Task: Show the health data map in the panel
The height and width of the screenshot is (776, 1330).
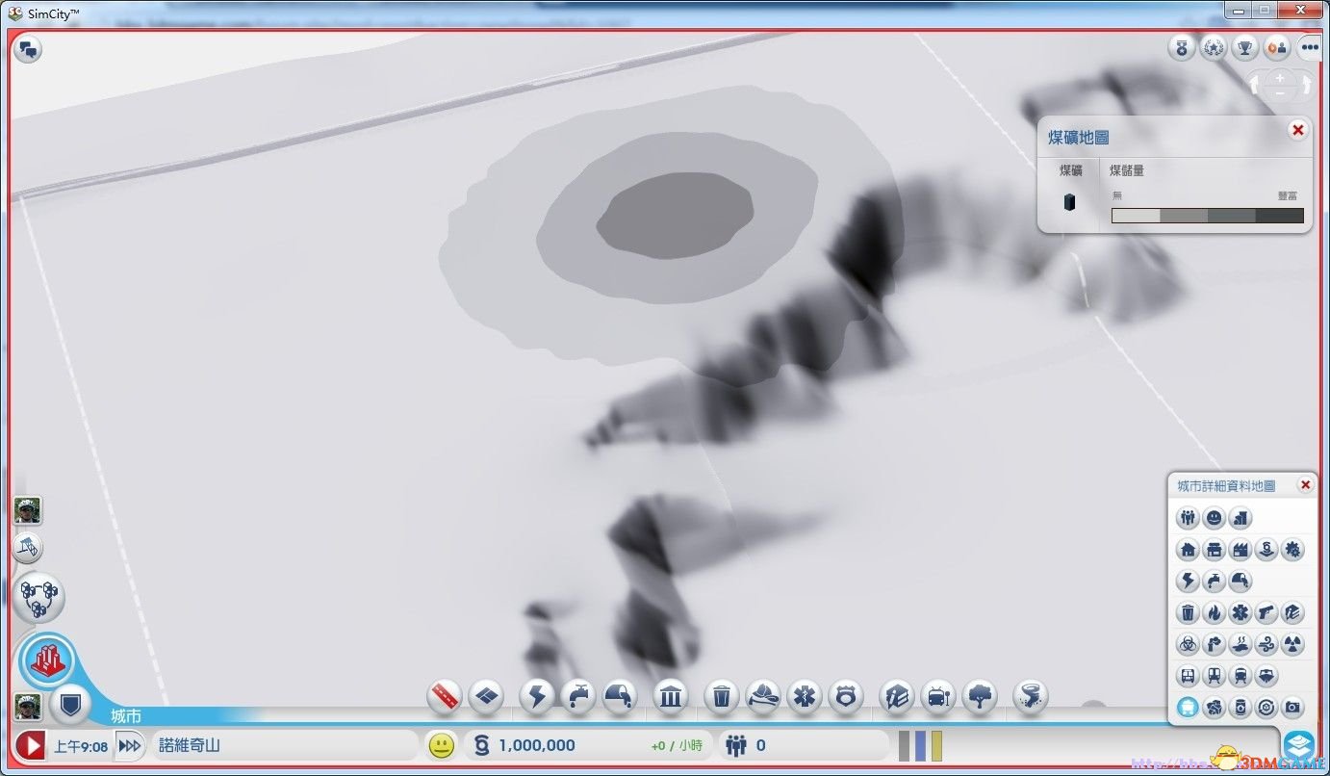Action: [x=1240, y=612]
